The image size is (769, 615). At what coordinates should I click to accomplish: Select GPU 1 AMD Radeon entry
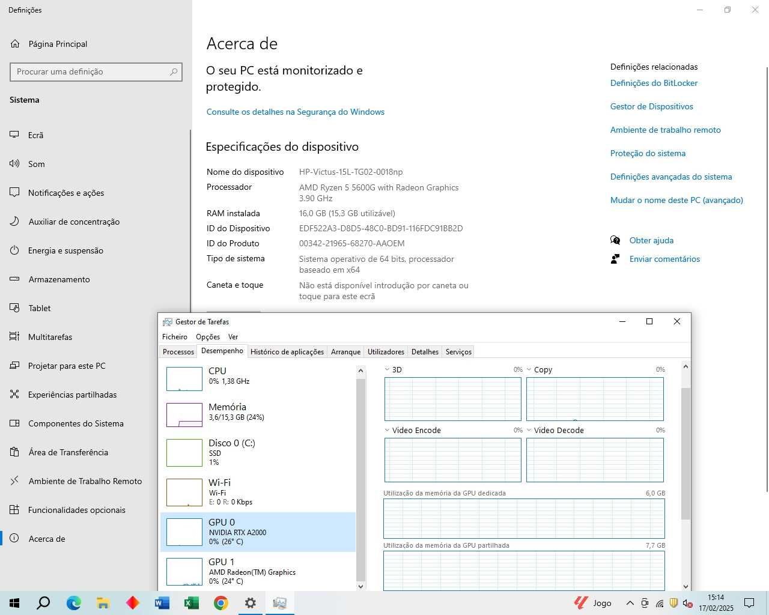click(x=258, y=571)
